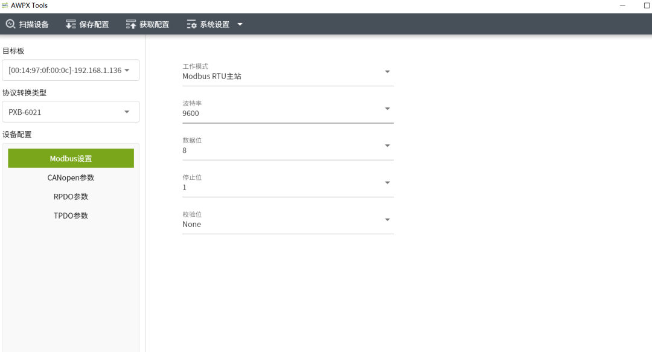The height and width of the screenshot is (352, 652).
Task: Open the TPDO参数 tab
Action: [71, 216]
